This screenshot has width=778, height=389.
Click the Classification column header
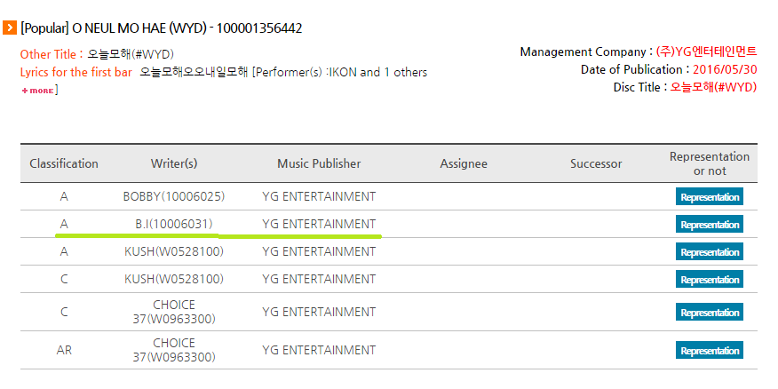tap(64, 163)
